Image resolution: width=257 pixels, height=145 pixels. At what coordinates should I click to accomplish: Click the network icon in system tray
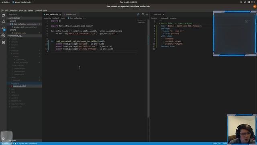click(241, 2)
